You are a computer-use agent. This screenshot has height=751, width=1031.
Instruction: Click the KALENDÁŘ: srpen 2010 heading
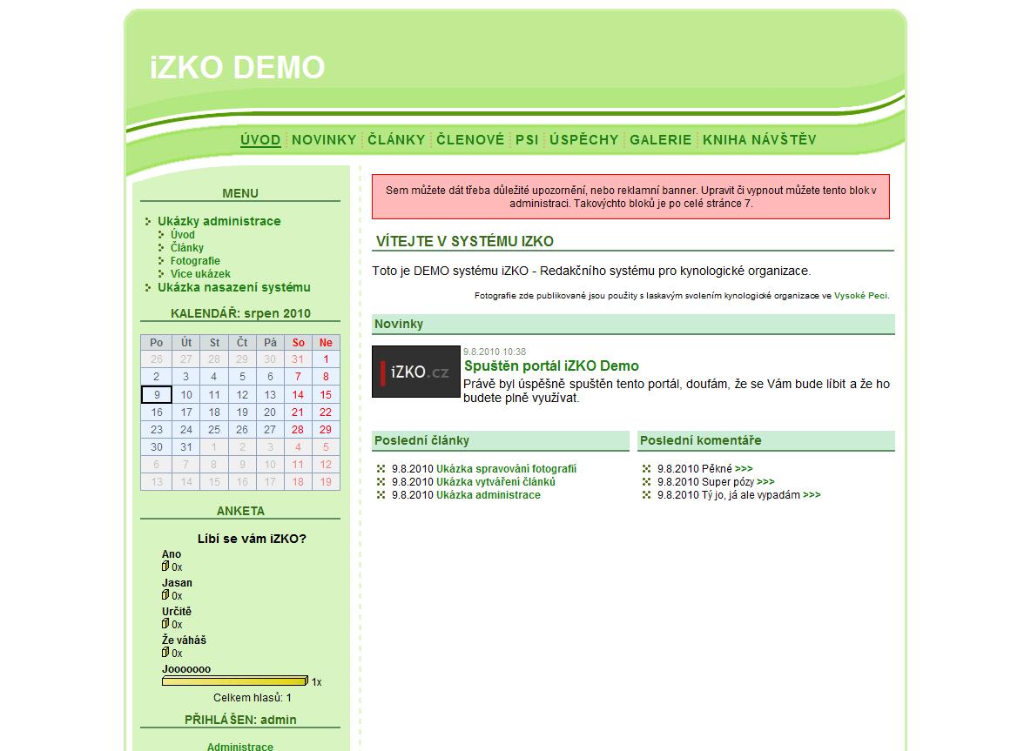point(240,313)
